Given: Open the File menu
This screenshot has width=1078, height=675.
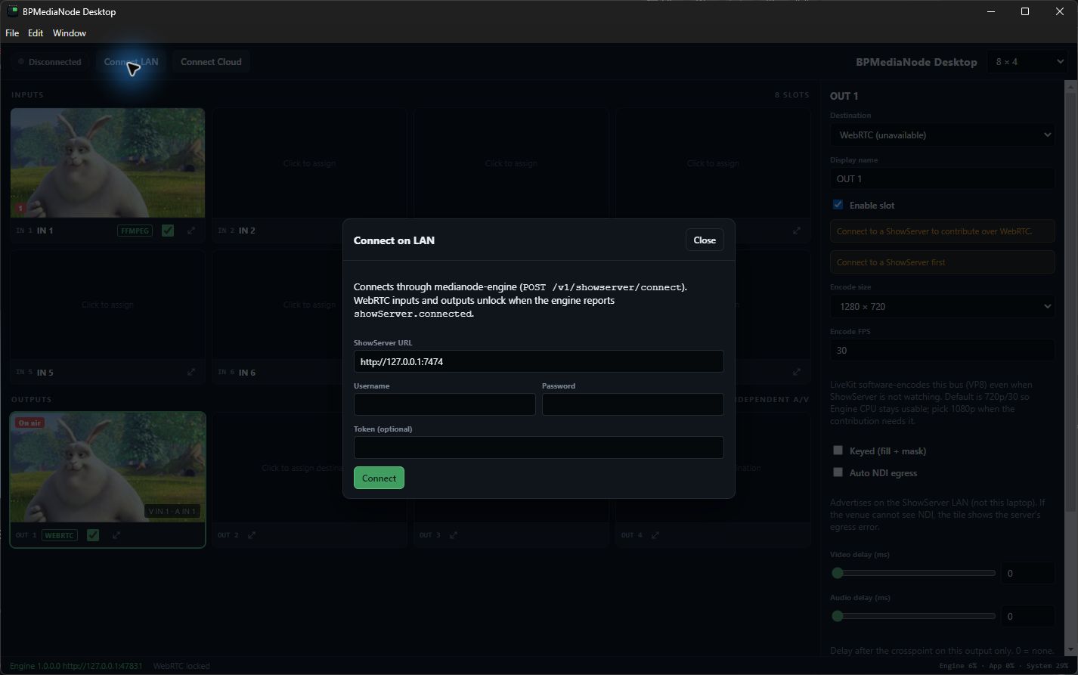Looking at the screenshot, I should 12,33.
